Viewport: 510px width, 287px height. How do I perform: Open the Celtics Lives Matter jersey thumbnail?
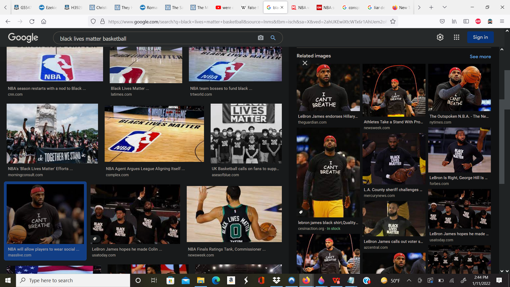click(234, 214)
